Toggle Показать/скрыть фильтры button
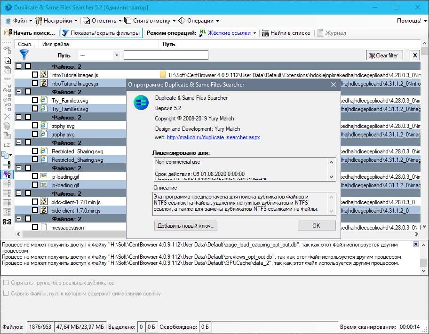 pos(102,33)
